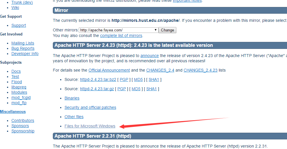Select mod_fcgid subproject
Image resolution: width=287 pixels, height=149 pixels.
click(x=21, y=97)
